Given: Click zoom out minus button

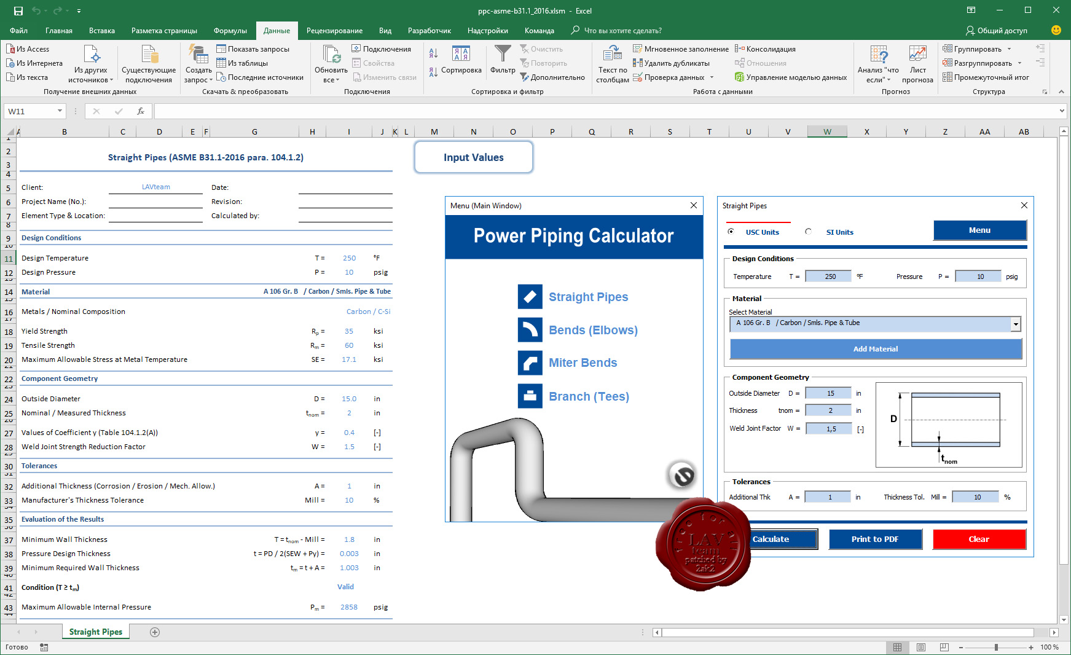Looking at the screenshot, I should (x=961, y=648).
